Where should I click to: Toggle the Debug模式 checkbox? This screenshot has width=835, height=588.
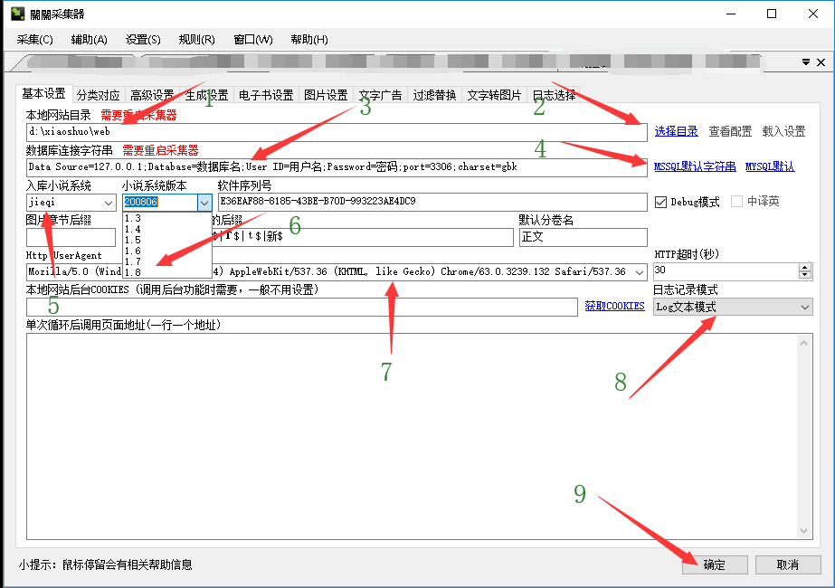(x=659, y=202)
